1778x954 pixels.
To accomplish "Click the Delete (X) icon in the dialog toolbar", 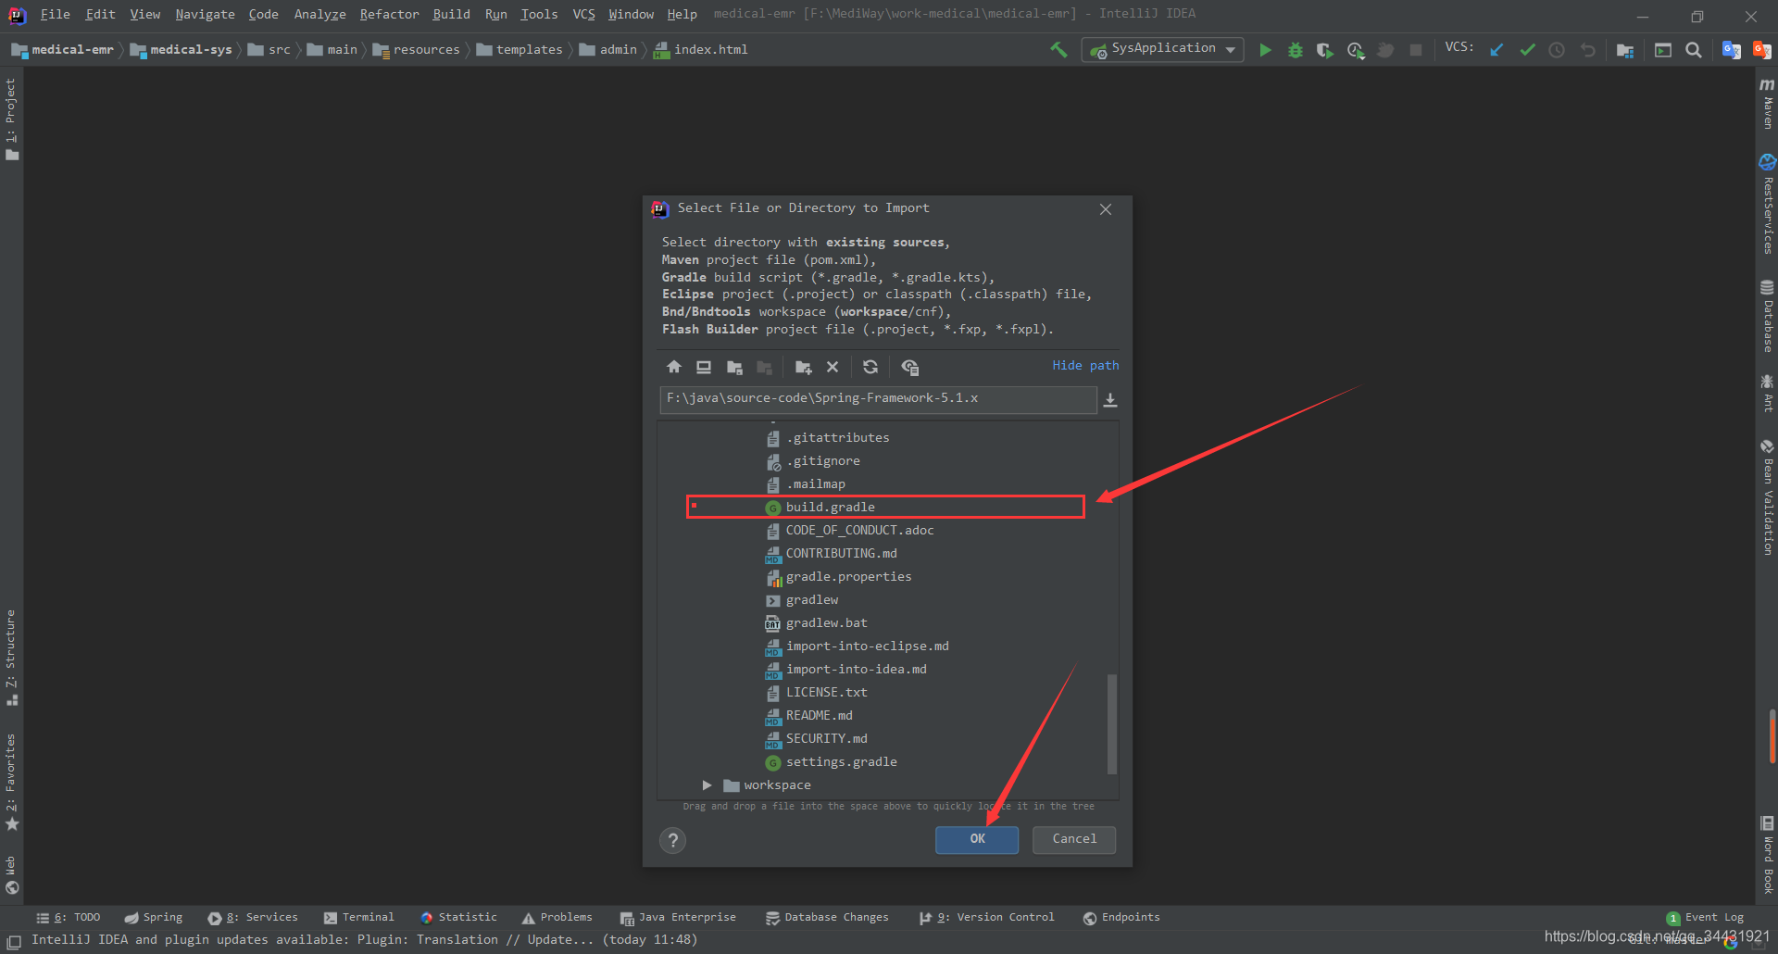I will pyautogui.click(x=833, y=367).
